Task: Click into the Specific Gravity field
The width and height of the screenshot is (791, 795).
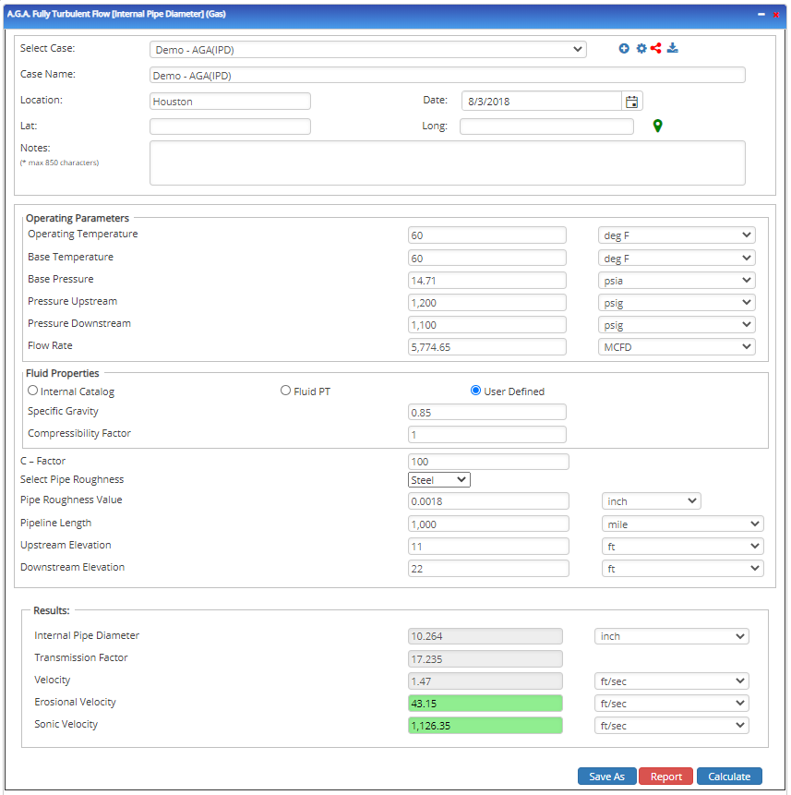Action: pos(487,413)
